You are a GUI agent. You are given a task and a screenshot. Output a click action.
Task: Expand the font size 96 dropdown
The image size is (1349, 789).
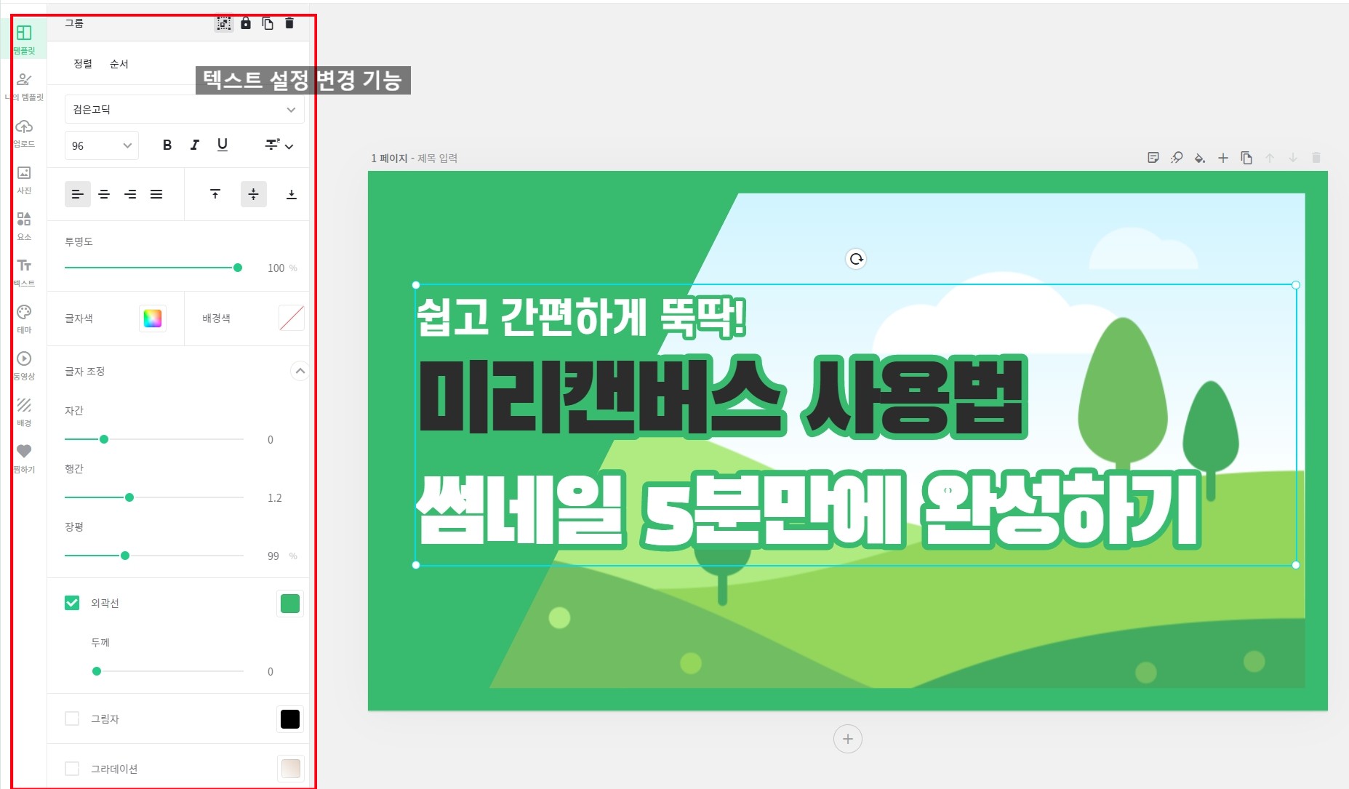(x=101, y=145)
